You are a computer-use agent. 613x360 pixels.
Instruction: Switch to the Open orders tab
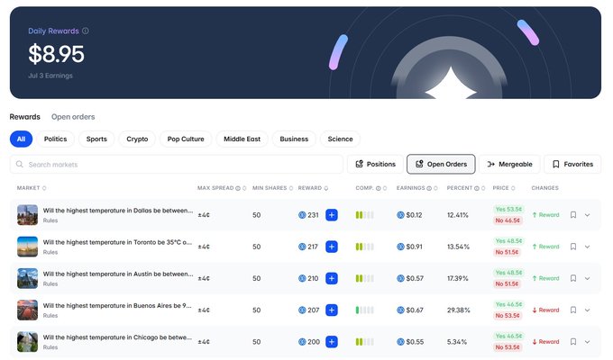click(x=73, y=117)
